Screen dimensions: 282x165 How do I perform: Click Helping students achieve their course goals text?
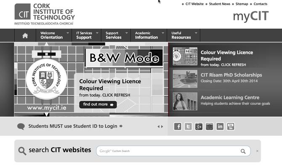pyautogui.click(x=235, y=104)
